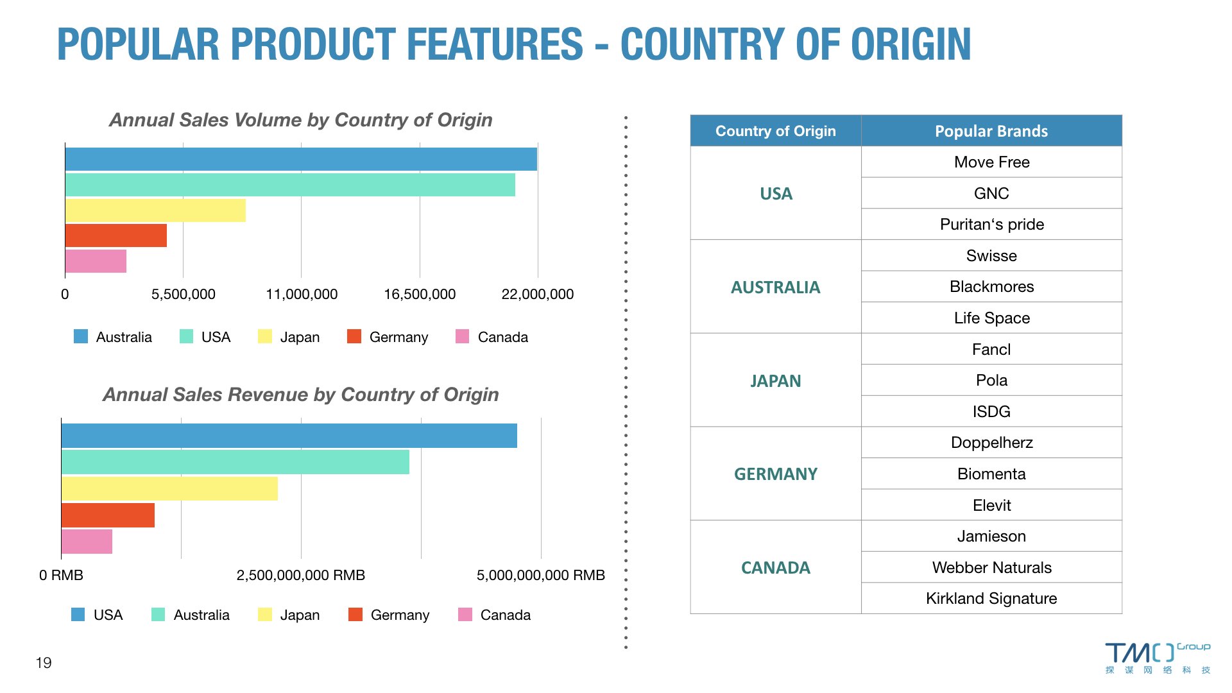Click the GERMANY country cell in the table

click(776, 474)
